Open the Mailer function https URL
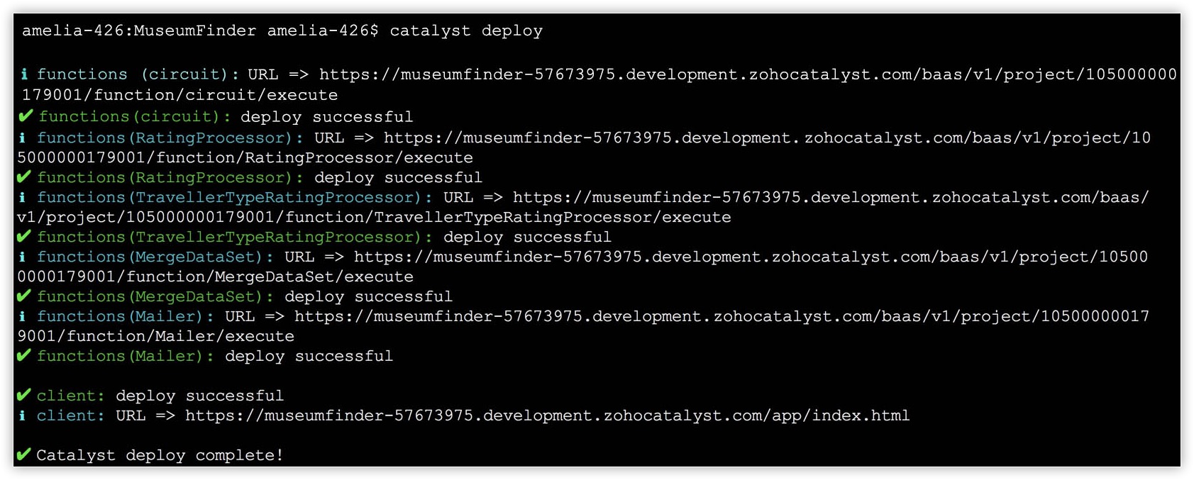1194x480 pixels. [x=722, y=316]
